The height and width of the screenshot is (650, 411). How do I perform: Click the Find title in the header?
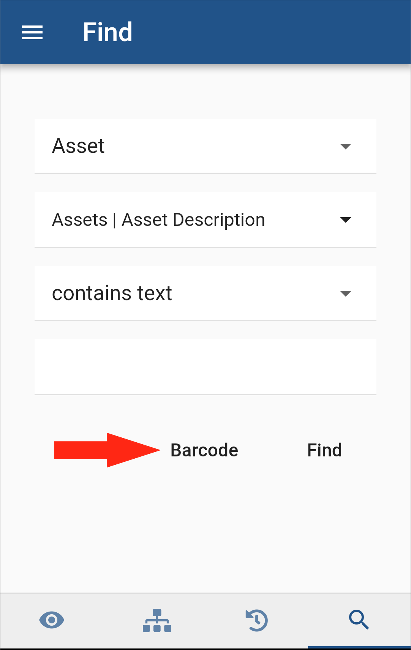point(107,32)
